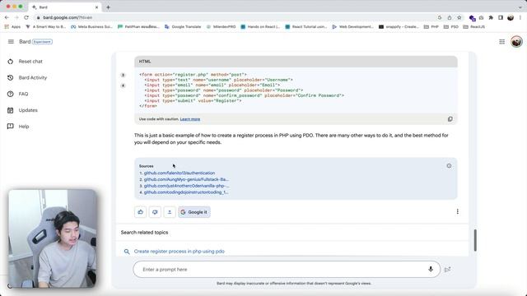
Task: Click the chat vertical scrollbar thumb
Action: (x=475, y=240)
